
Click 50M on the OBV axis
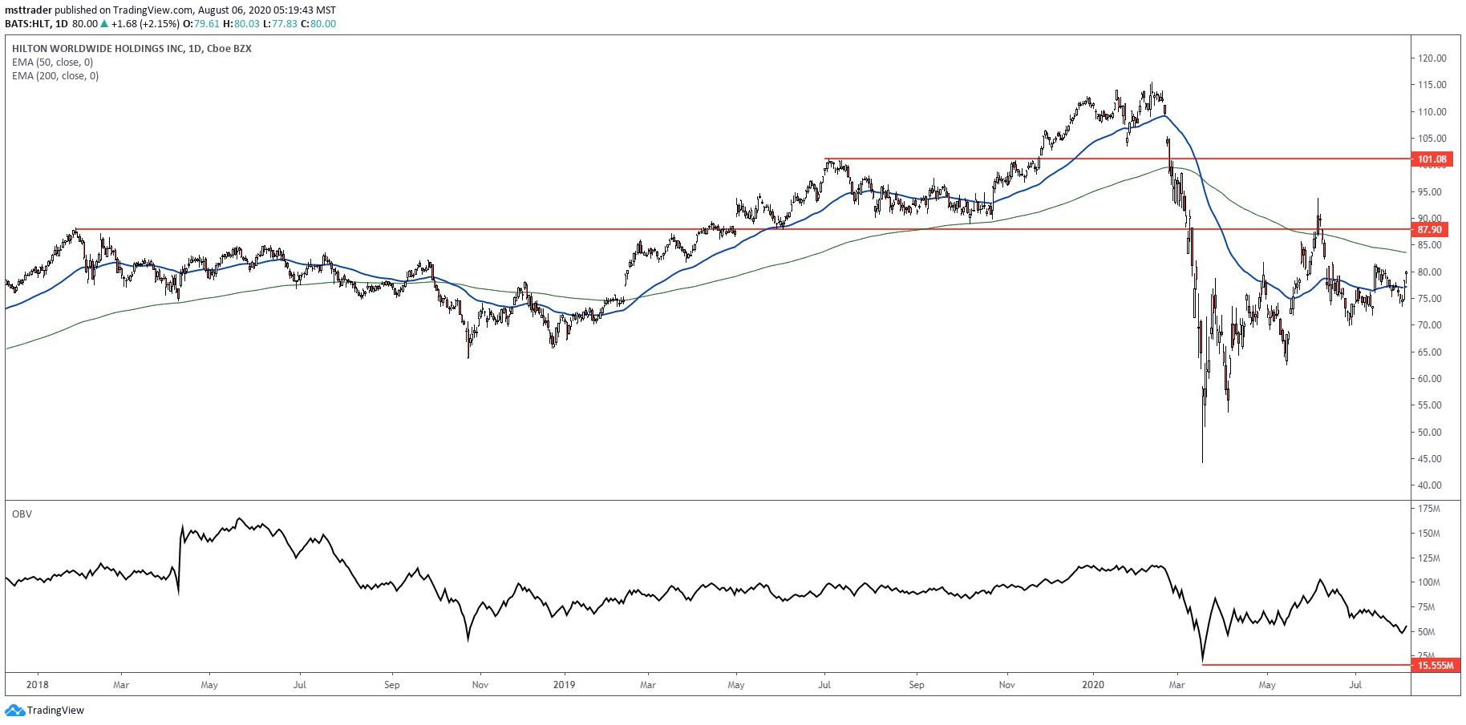[x=1427, y=632]
